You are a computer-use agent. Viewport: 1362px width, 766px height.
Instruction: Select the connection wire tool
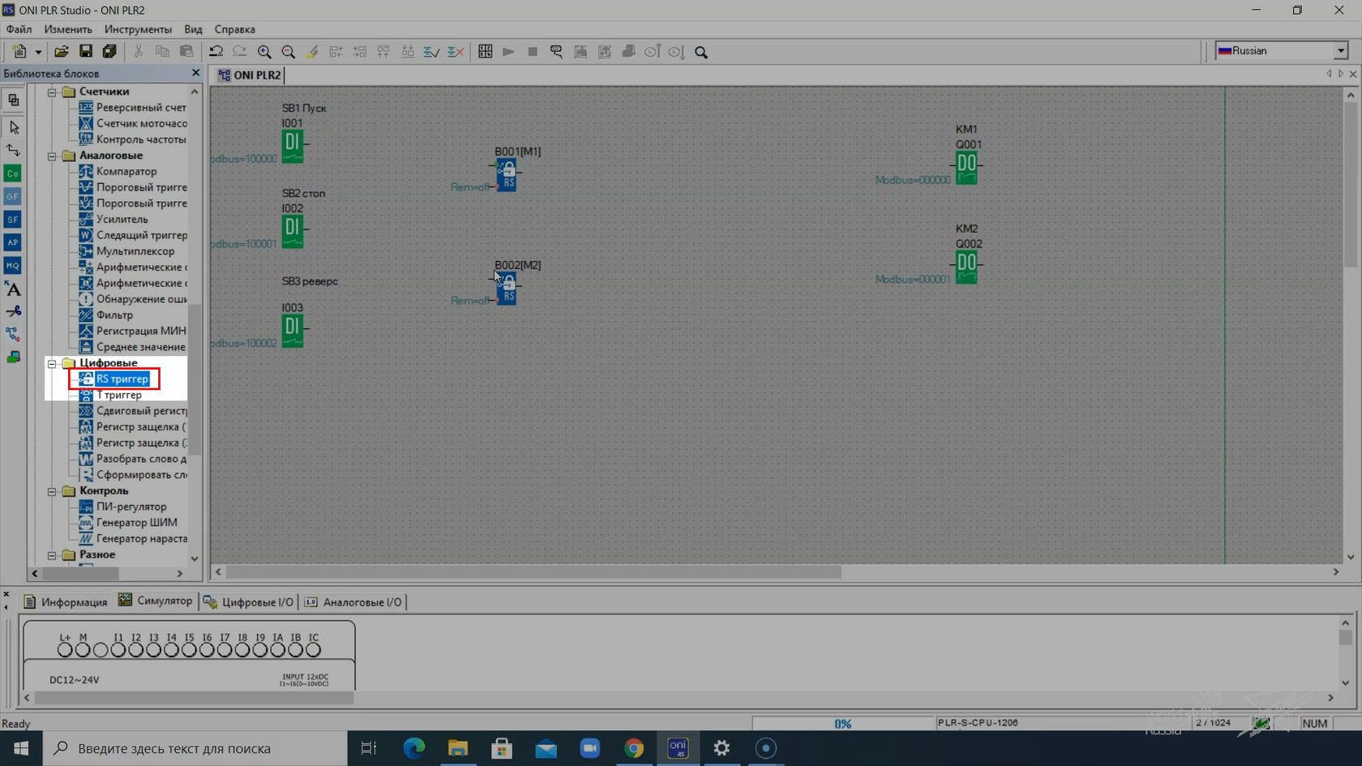coord(14,150)
